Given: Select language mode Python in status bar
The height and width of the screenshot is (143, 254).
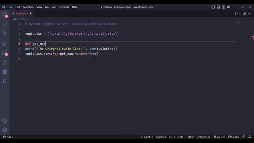Looking at the screenshot, I should point(190,137).
